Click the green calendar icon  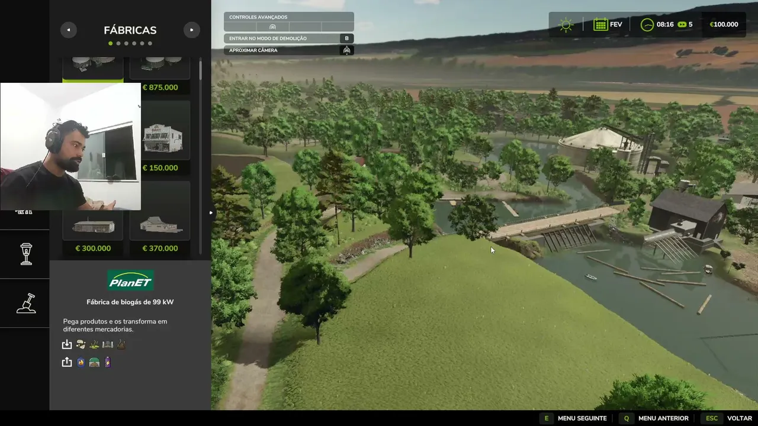click(600, 25)
